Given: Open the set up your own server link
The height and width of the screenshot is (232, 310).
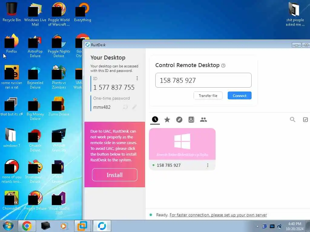Looking at the screenshot, I should [x=218, y=215].
